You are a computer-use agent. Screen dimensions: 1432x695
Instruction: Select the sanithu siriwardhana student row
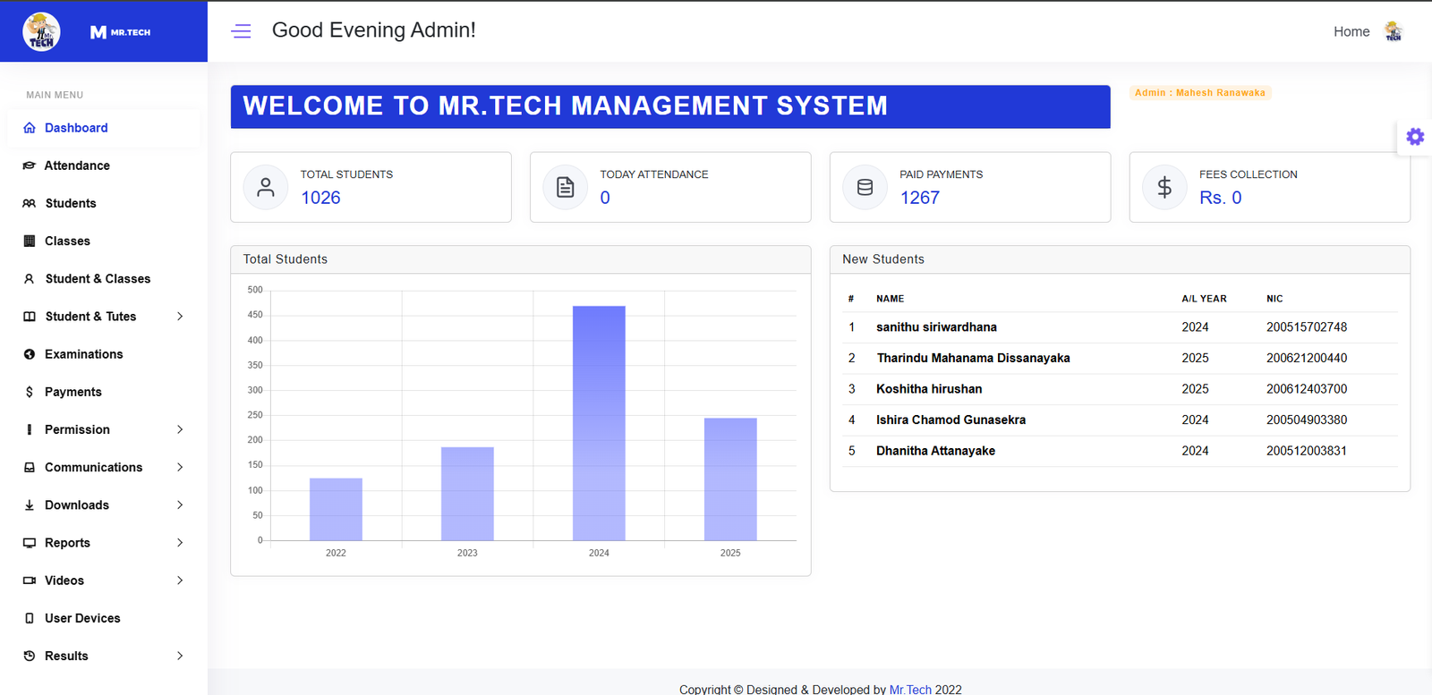point(936,327)
